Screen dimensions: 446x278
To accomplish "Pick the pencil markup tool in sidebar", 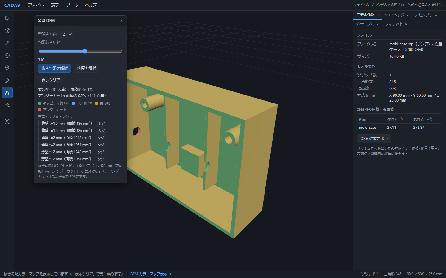I will click(x=7, y=81).
